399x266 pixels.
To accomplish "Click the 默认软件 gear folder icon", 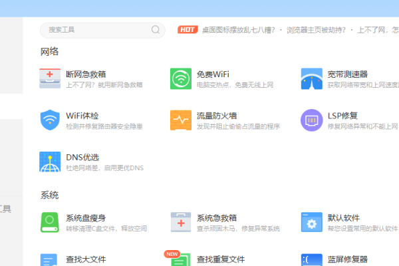I will [311, 222].
